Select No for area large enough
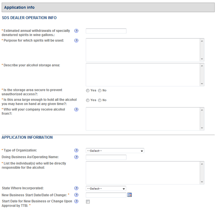The height and width of the screenshot is (210, 220). (x=100, y=100)
